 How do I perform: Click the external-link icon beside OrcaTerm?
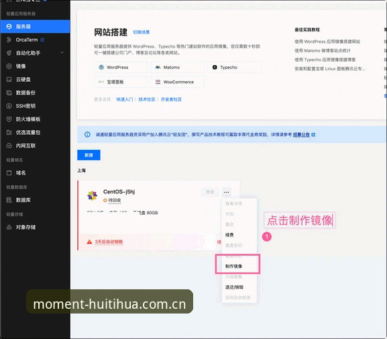(x=42, y=40)
